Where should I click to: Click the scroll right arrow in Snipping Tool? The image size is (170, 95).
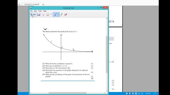tap(105, 93)
